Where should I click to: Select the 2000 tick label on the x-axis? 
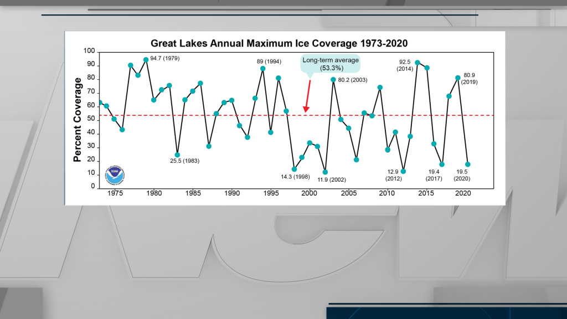pyautogui.click(x=309, y=194)
